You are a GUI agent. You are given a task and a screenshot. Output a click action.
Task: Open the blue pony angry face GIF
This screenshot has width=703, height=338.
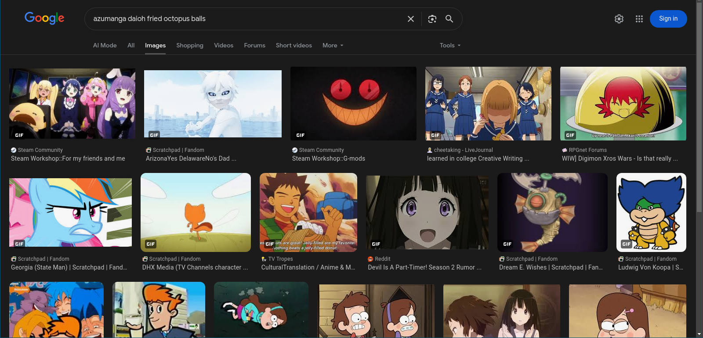(x=70, y=212)
